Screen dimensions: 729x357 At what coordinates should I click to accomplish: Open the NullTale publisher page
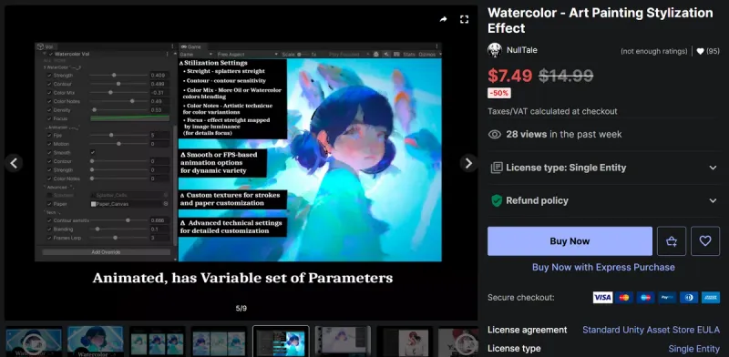521,50
